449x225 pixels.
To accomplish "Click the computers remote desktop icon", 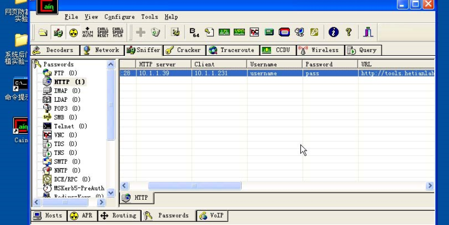I will coord(299,32).
